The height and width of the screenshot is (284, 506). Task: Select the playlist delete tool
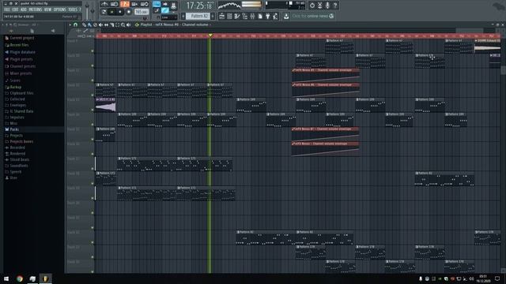pos(95,24)
